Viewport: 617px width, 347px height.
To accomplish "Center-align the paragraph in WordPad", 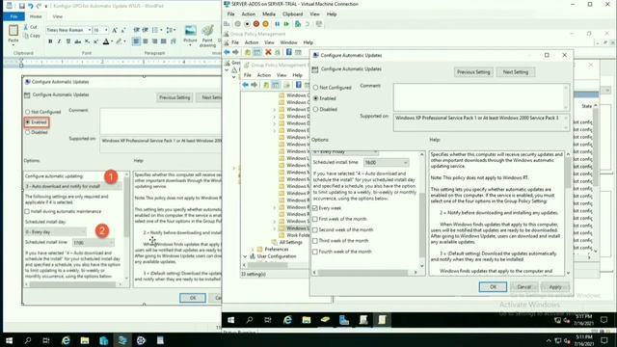I will click(146, 41).
